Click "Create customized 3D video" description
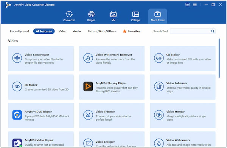 [47, 90]
